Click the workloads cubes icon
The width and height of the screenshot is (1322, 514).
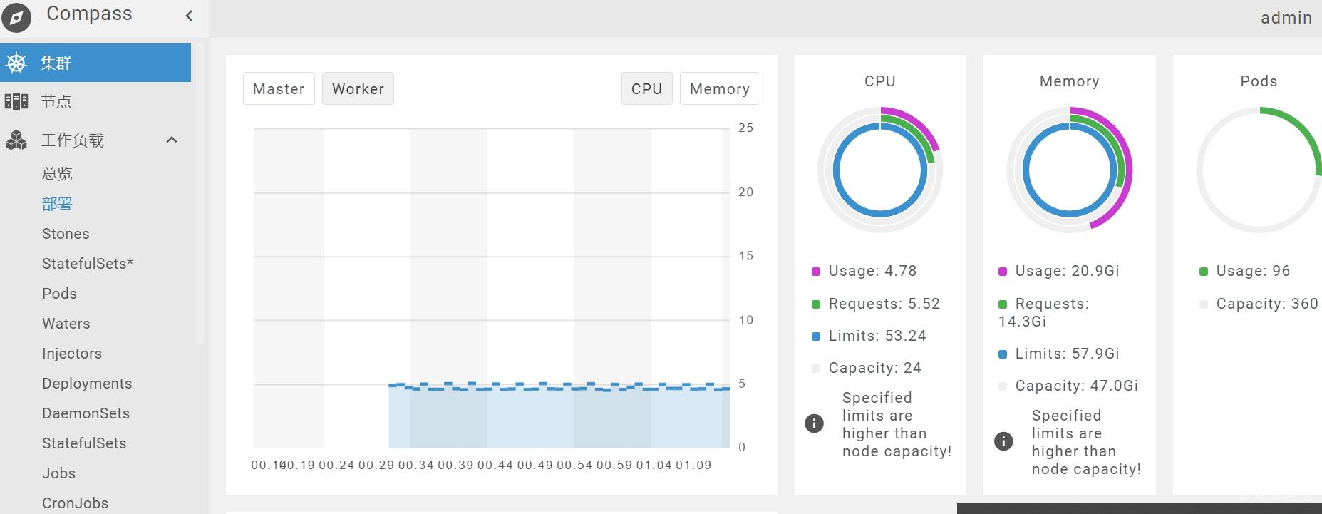[x=16, y=140]
